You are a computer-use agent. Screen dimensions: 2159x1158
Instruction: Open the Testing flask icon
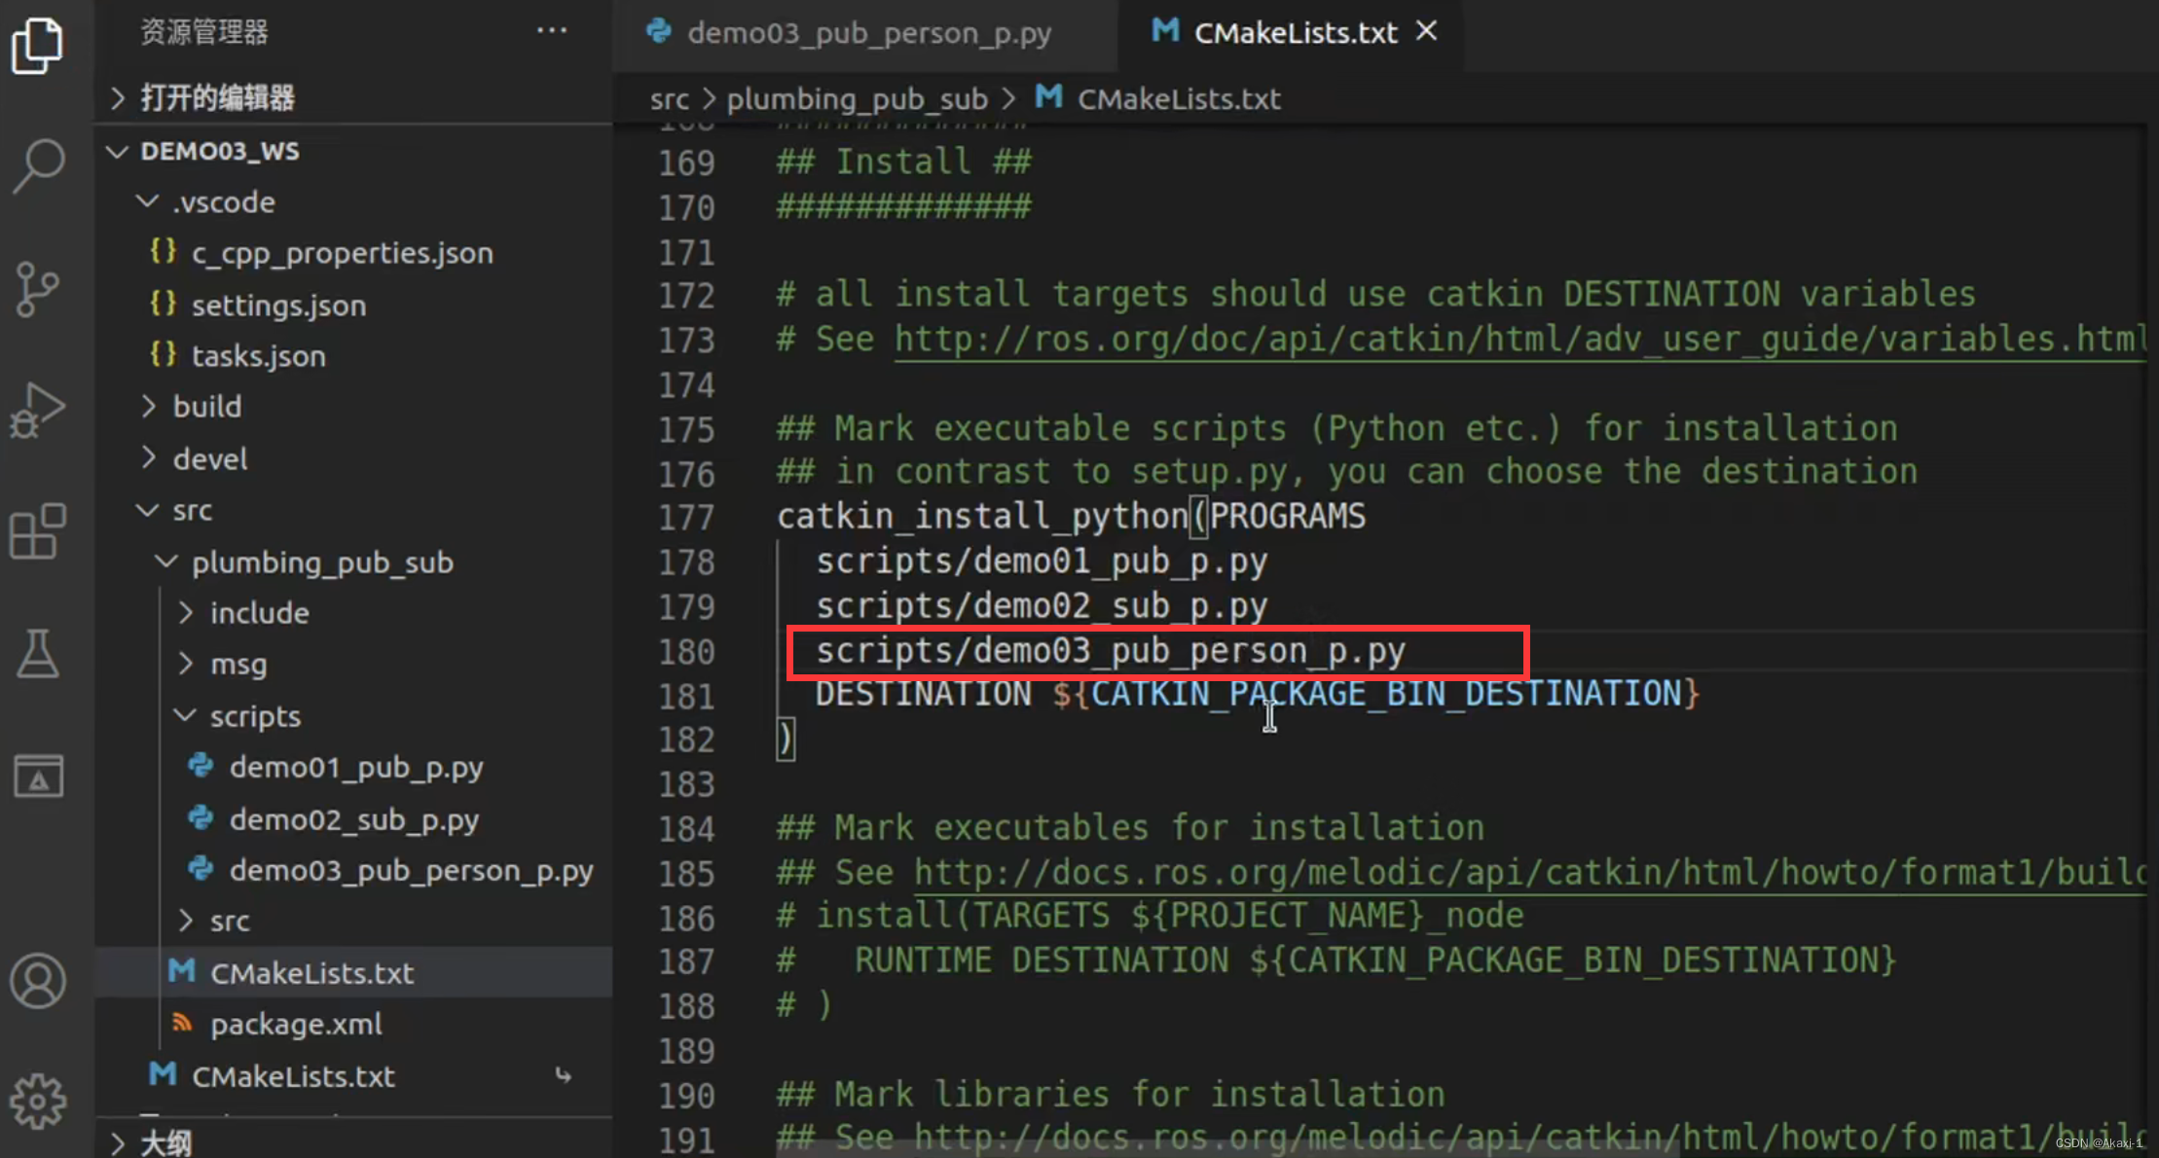37,653
